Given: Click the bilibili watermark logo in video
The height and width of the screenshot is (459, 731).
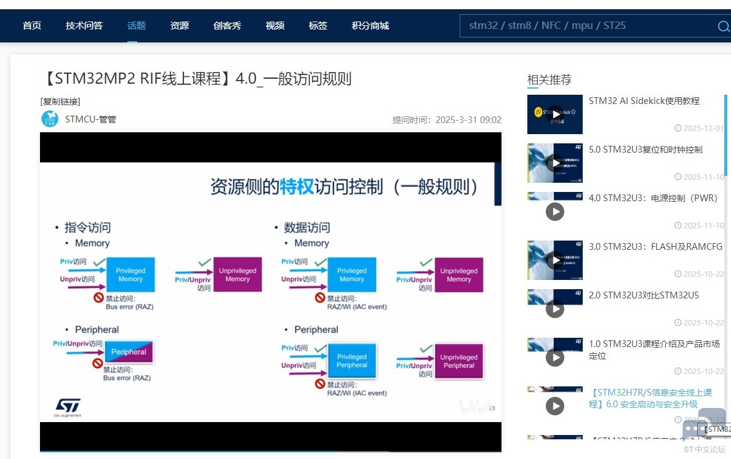Looking at the screenshot, I should [x=475, y=406].
